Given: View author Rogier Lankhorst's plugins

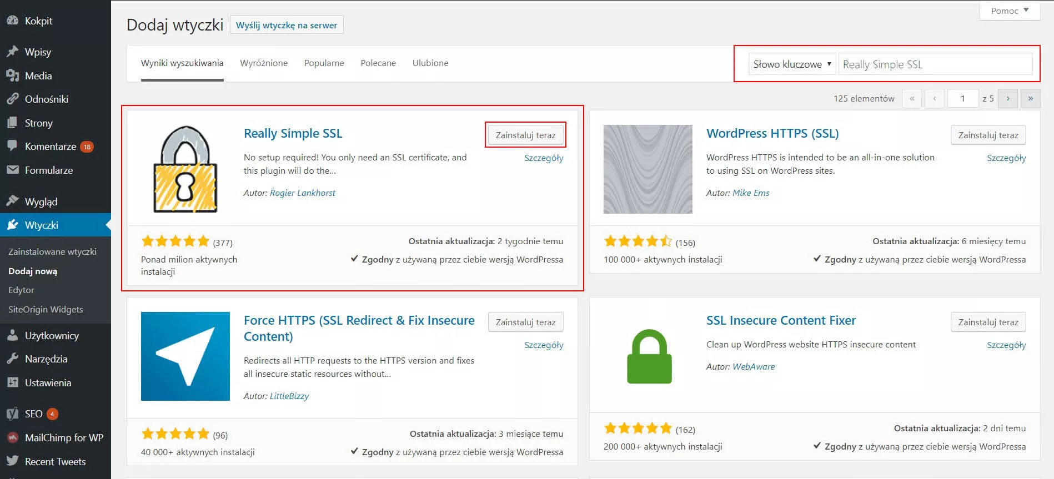Looking at the screenshot, I should (x=303, y=193).
